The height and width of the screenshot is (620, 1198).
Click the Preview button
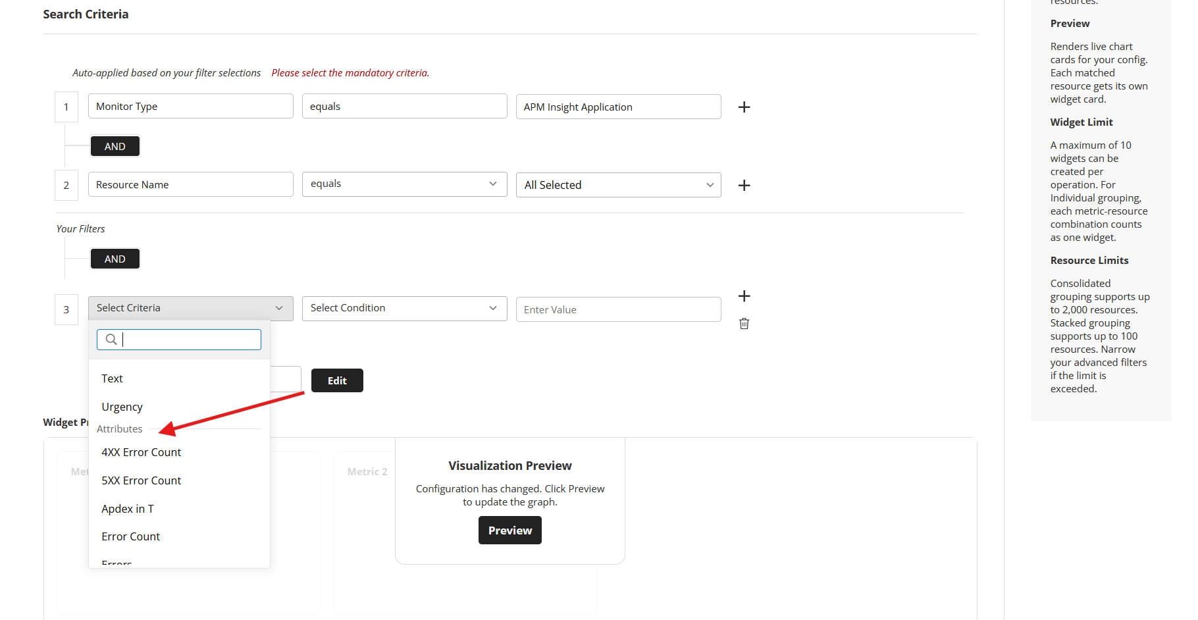point(509,530)
